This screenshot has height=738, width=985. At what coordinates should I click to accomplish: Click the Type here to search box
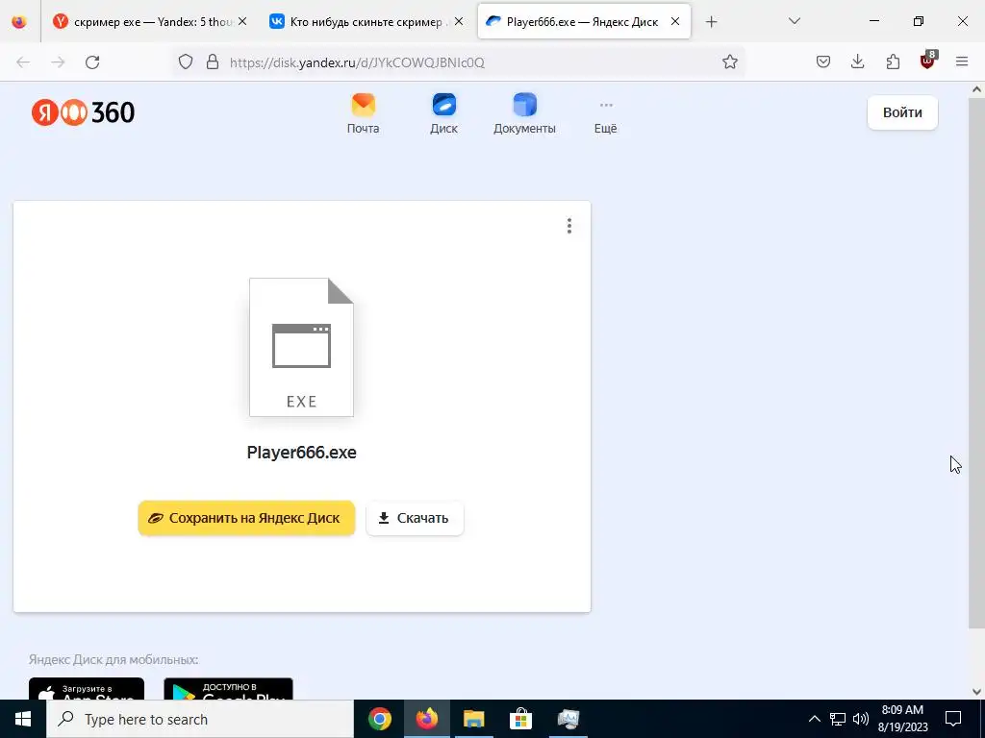[x=200, y=719]
